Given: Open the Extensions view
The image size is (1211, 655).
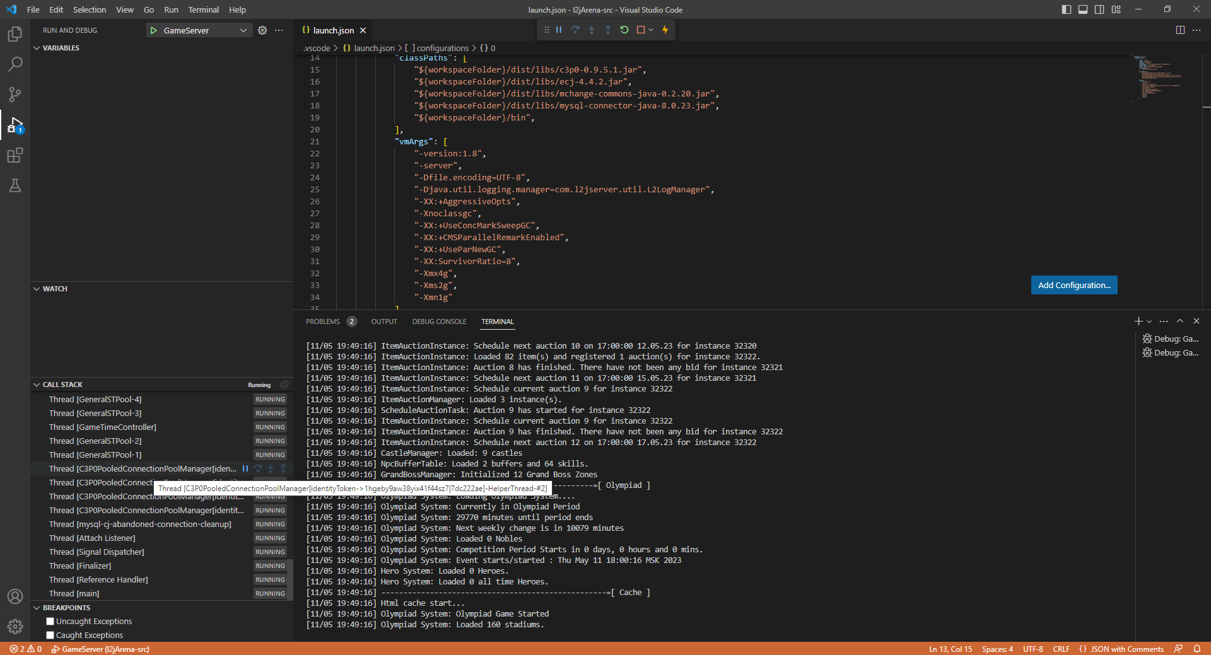Looking at the screenshot, I should (x=15, y=155).
